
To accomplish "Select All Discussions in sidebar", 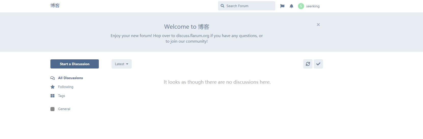I will tap(67, 78).
